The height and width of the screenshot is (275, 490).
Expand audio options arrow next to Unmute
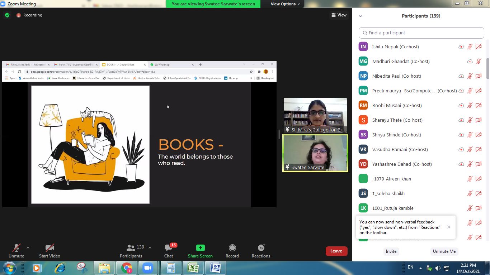click(x=28, y=248)
